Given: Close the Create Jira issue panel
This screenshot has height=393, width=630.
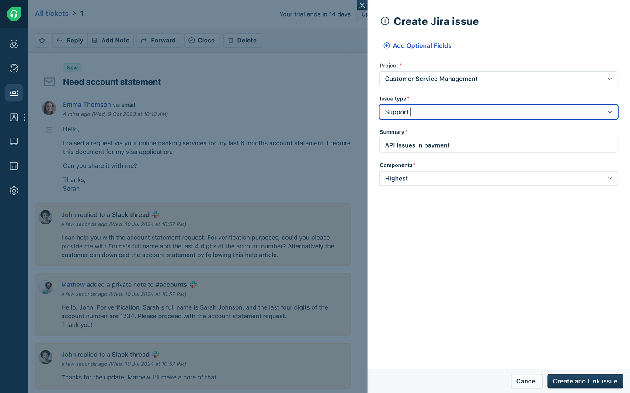Looking at the screenshot, I should click(x=362, y=5).
